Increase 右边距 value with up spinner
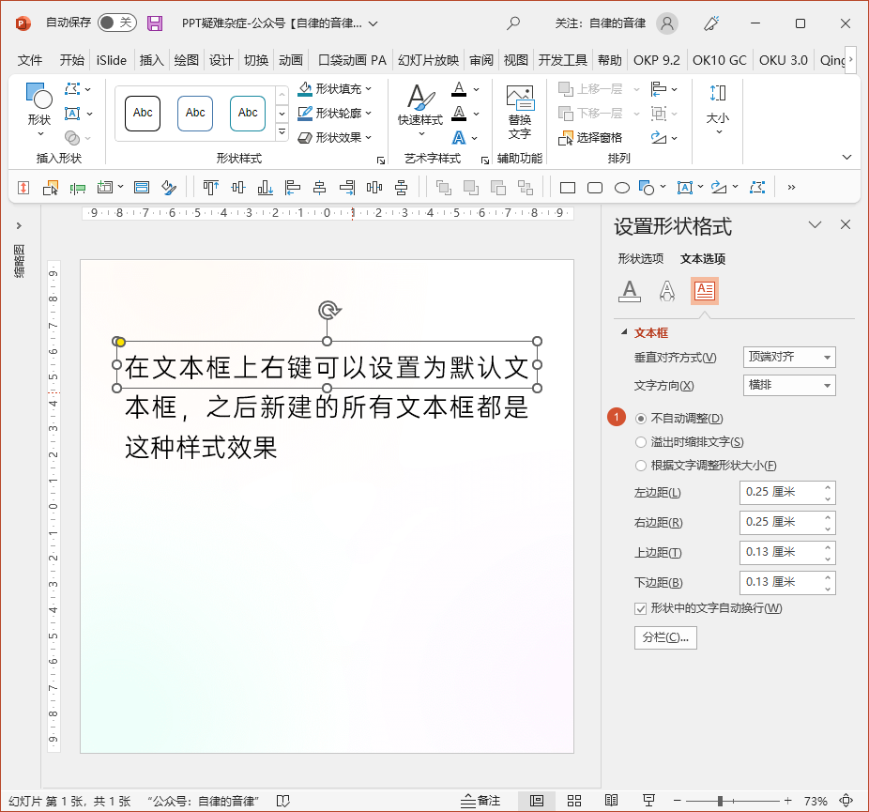The image size is (869, 812). [828, 517]
